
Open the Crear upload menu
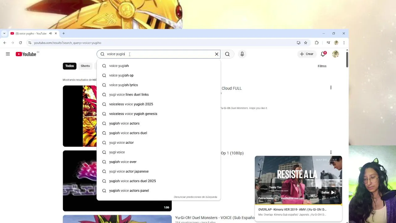[307, 54]
